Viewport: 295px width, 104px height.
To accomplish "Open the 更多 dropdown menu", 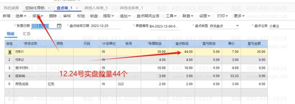I will (239, 16).
